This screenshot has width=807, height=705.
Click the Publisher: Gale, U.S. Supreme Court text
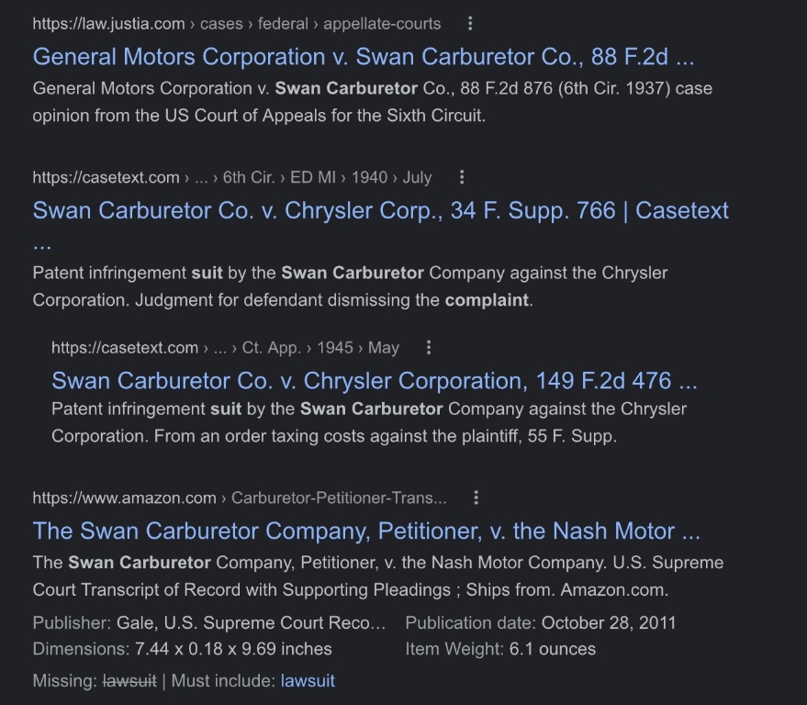coord(208,623)
